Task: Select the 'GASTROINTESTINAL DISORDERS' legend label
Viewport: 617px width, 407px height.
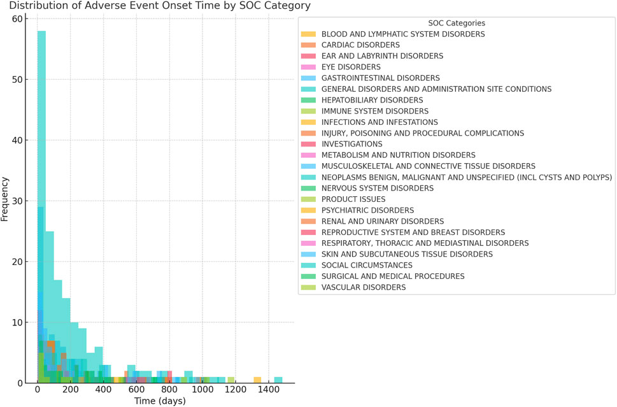Action: (x=381, y=78)
